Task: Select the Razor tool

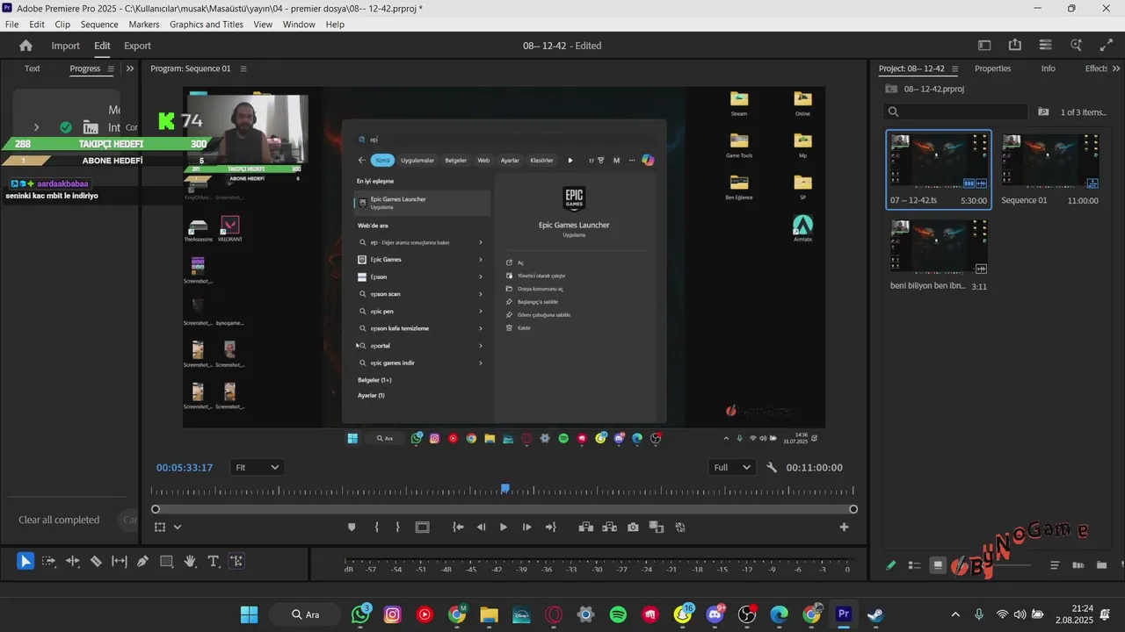Action: pos(96,561)
